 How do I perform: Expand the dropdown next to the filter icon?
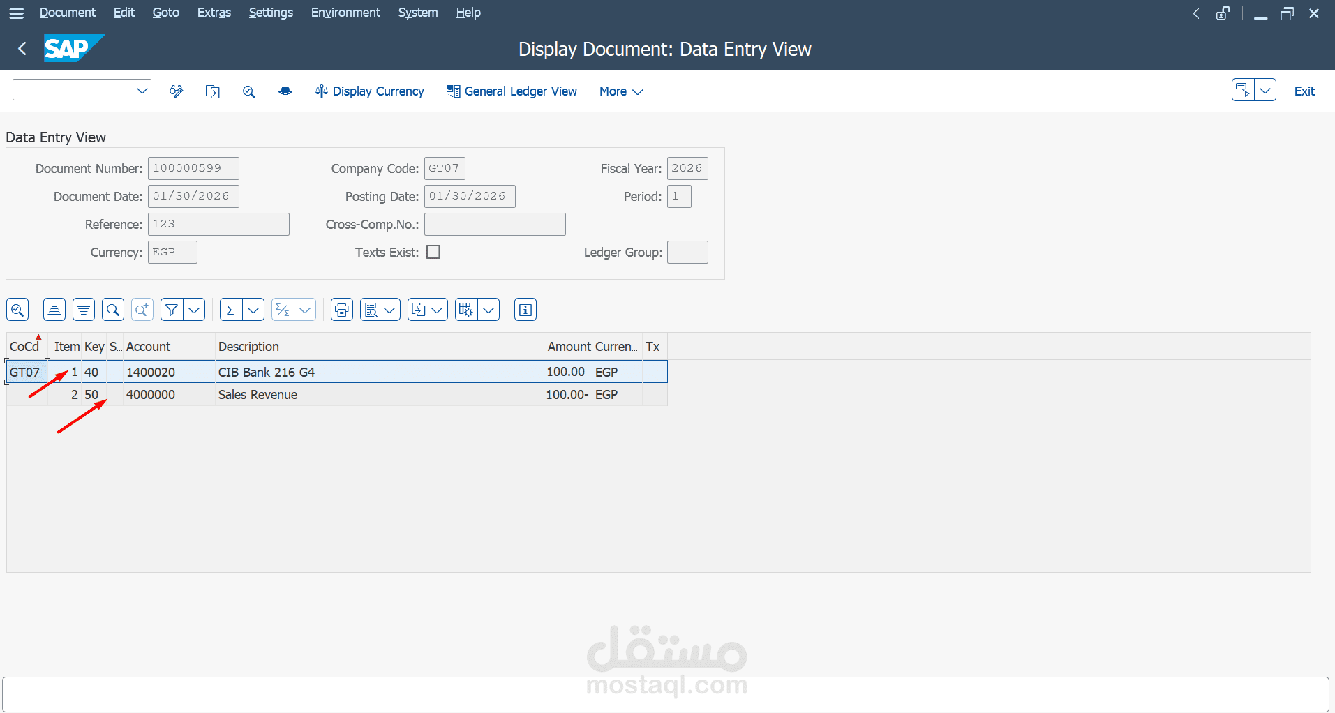tap(194, 309)
